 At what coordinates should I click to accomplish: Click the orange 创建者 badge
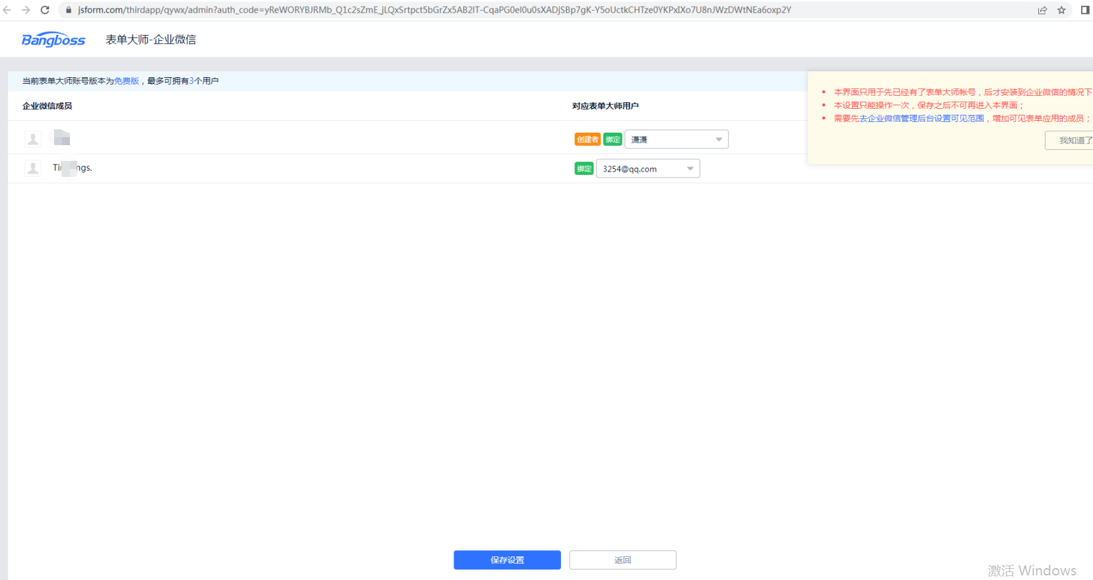tap(587, 140)
